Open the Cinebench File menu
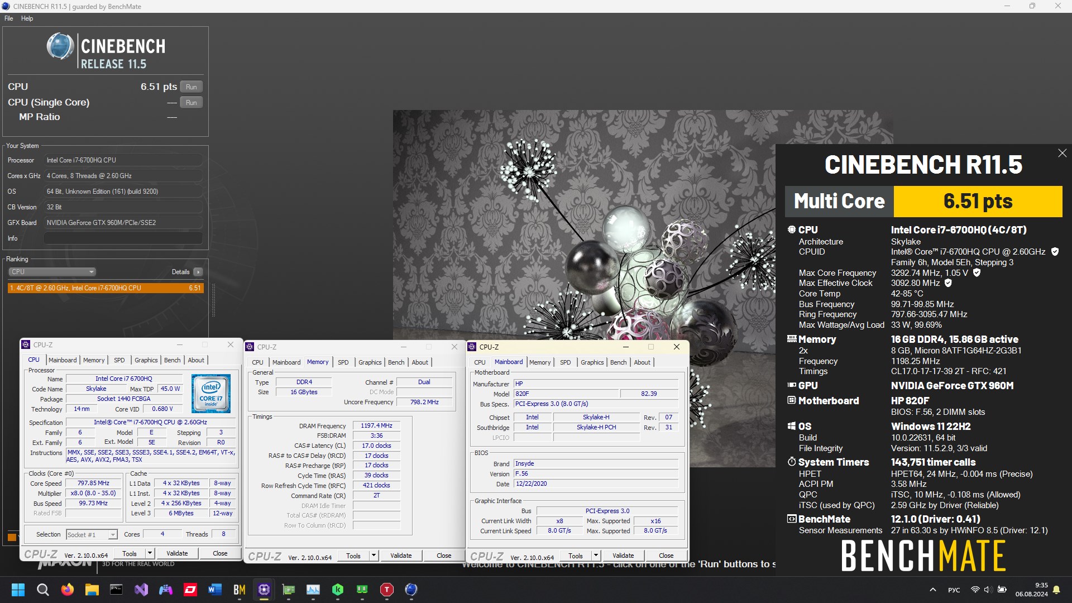Viewport: 1072px width, 603px height. click(x=9, y=18)
